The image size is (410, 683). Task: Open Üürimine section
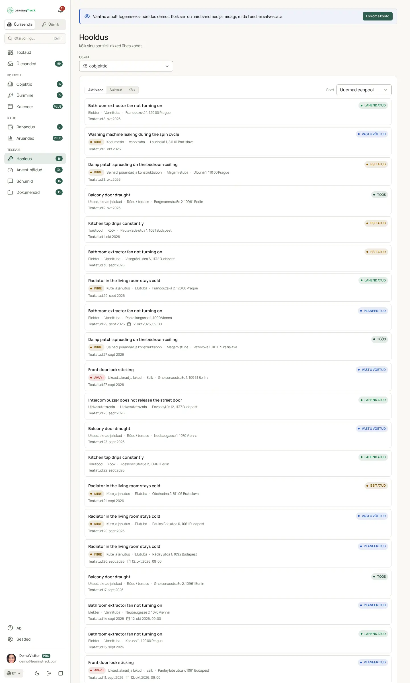click(35, 95)
